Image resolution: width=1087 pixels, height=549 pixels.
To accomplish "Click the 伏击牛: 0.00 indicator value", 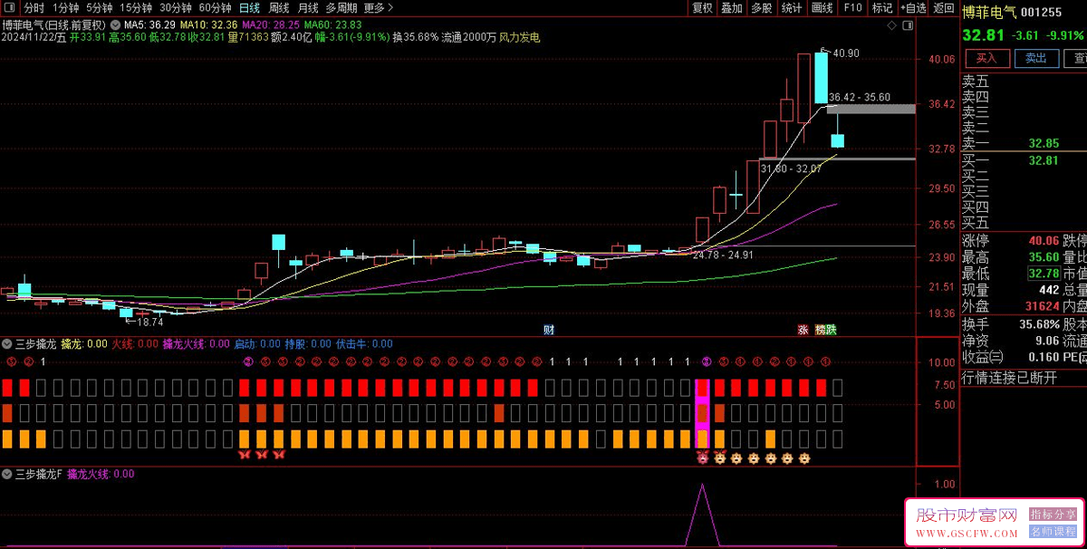I will [x=364, y=344].
